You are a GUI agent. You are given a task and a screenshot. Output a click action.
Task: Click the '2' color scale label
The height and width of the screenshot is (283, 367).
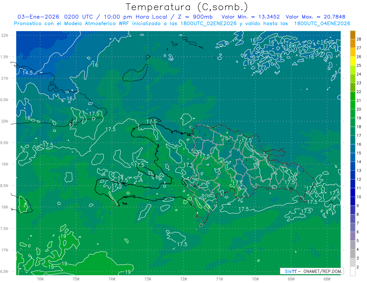coord(358,267)
